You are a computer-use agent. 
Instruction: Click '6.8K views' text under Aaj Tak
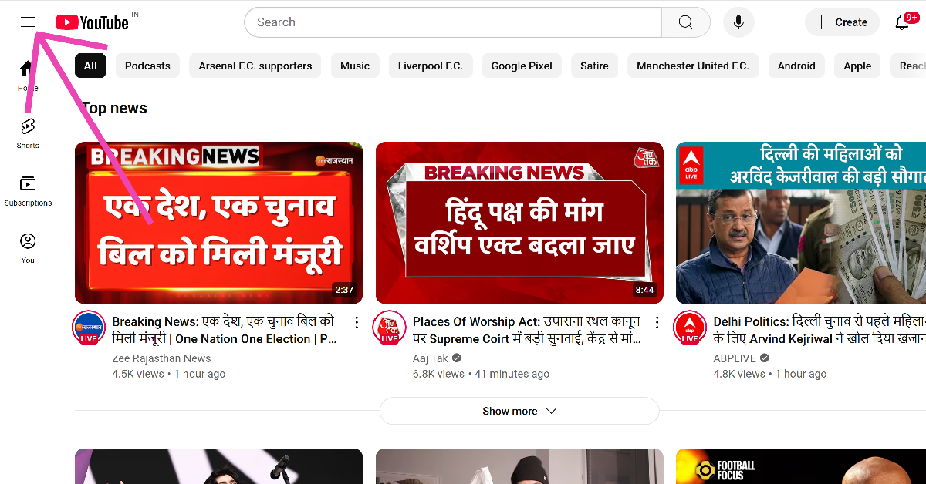click(x=438, y=374)
